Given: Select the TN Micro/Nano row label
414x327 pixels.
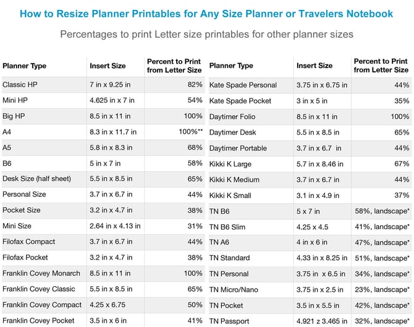Looking at the screenshot, I should tap(234, 289).
